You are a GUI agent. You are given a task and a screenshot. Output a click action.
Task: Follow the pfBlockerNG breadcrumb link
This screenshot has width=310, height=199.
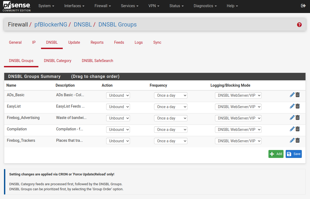coord(51,25)
